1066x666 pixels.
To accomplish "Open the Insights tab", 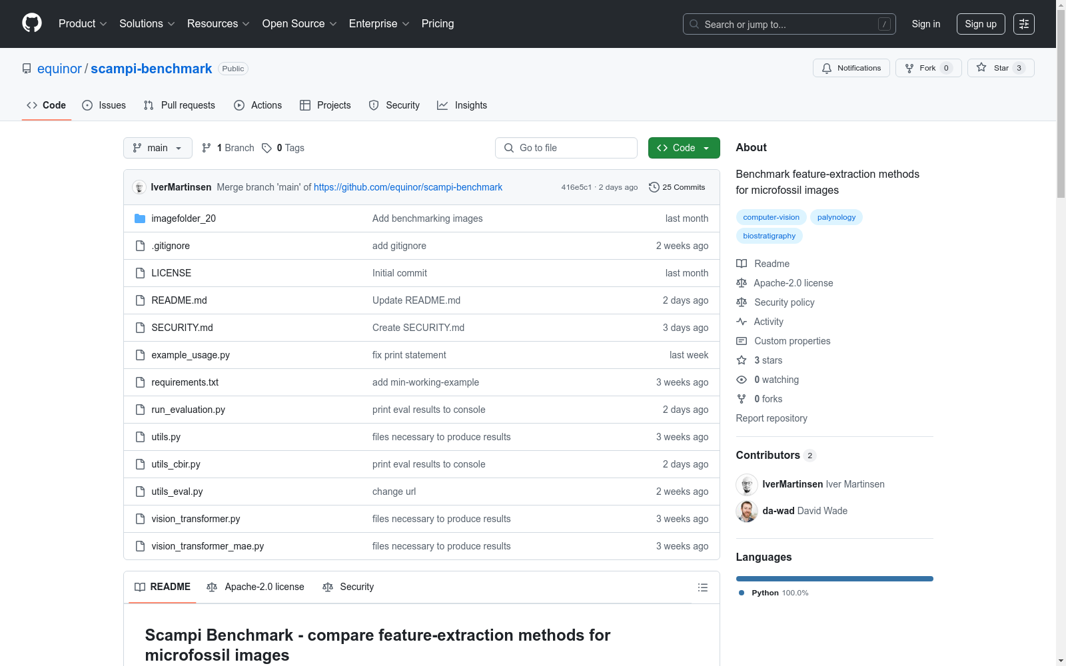I will tap(462, 105).
